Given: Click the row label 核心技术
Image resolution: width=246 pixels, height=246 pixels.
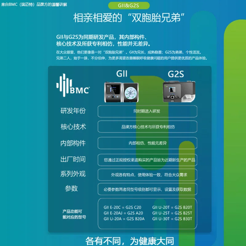Looking at the screenshot, I should [x=73, y=127].
